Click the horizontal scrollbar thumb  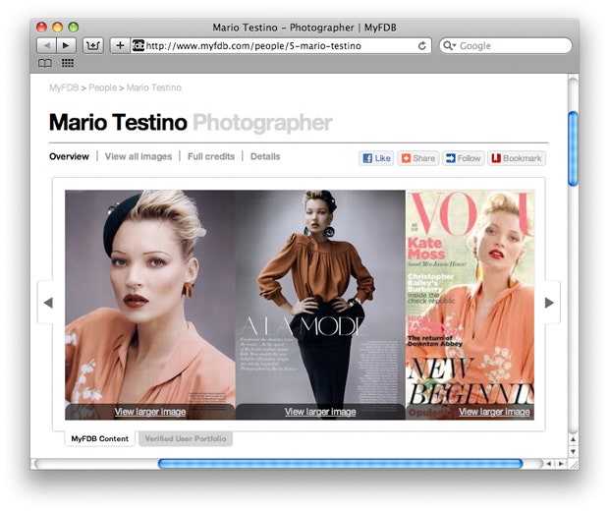click(340, 464)
